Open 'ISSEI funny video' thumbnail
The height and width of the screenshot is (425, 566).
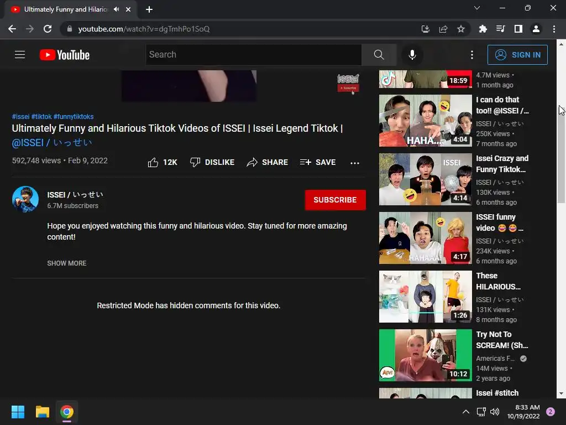pyautogui.click(x=425, y=238)
